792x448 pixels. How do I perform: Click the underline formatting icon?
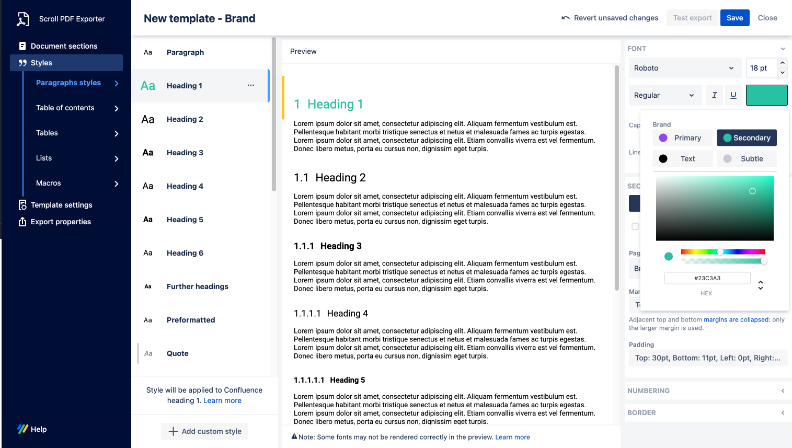click(733, 95)
